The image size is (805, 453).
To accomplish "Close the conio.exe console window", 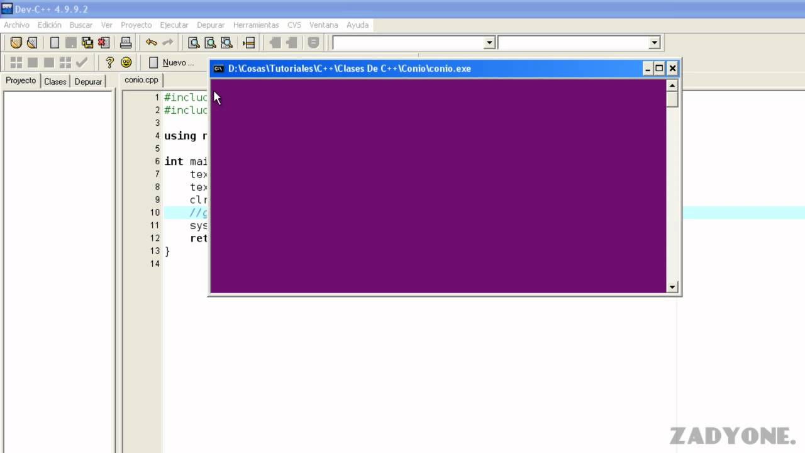I will point(672,69).
